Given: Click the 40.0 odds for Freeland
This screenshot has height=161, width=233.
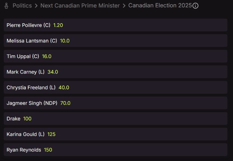Looking at the screenshot, I should point(64,87).
